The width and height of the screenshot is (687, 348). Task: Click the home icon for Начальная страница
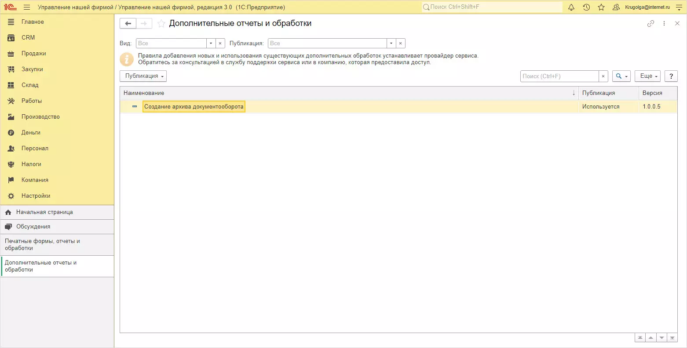tap(8, 212)
